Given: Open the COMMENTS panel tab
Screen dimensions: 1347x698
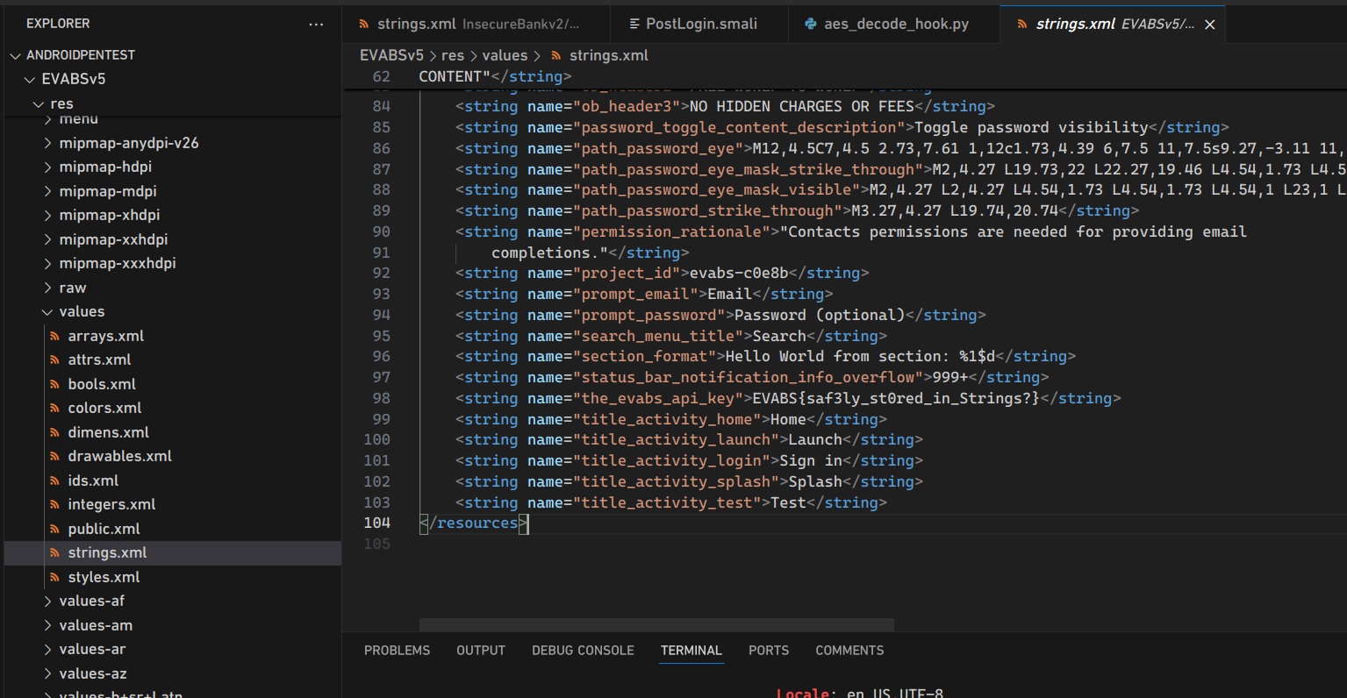Looking at the screenshot, I should click(849, 651).
